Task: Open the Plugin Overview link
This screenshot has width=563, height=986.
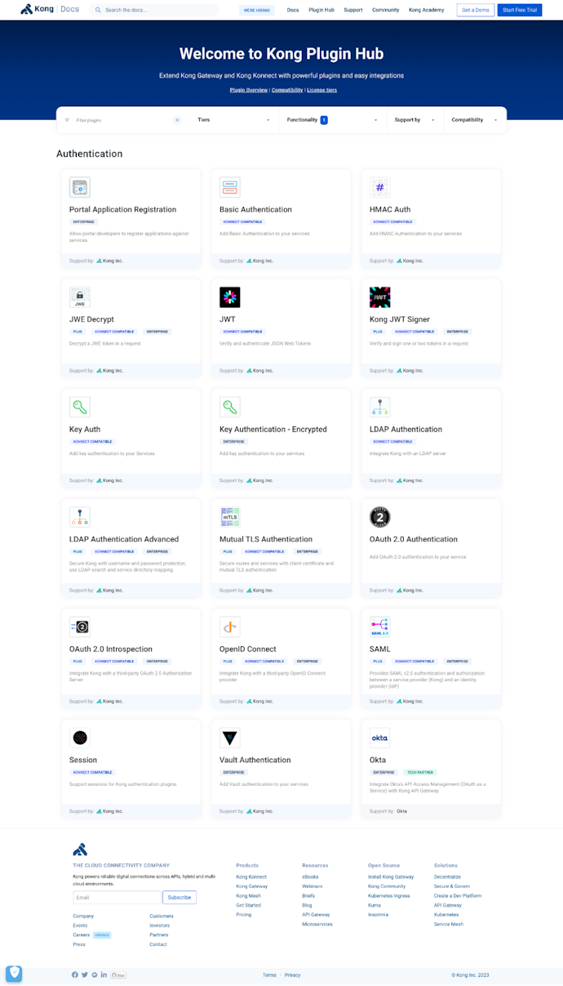Action: point(248,90)
